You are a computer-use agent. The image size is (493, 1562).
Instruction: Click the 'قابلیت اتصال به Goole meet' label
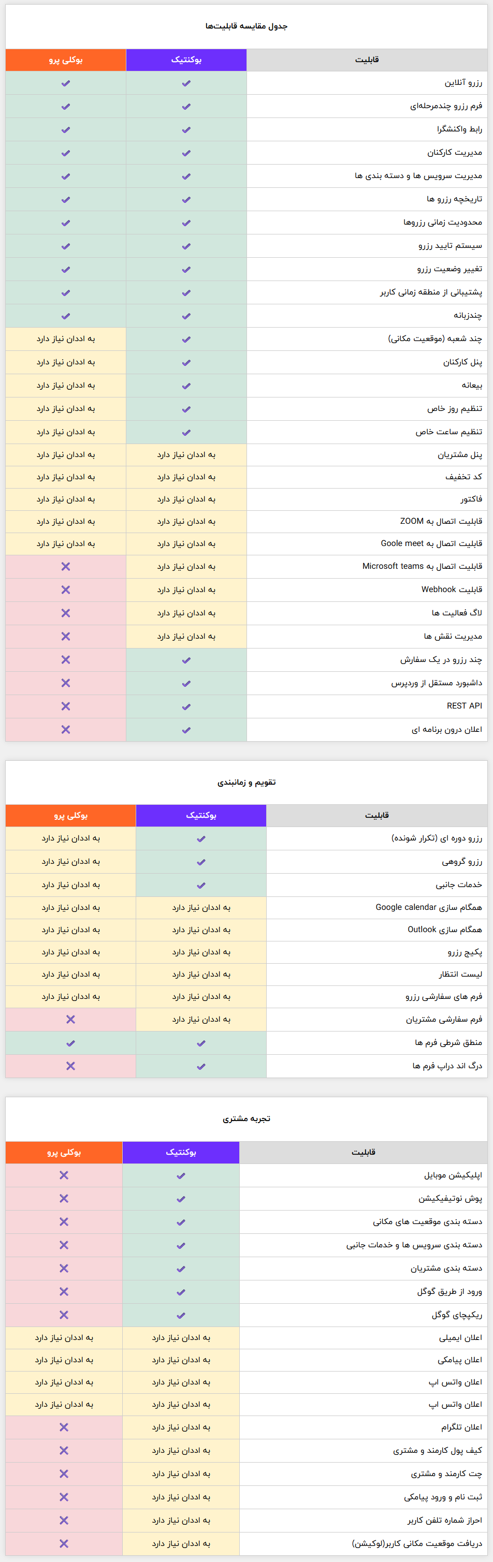pos(432,544)
